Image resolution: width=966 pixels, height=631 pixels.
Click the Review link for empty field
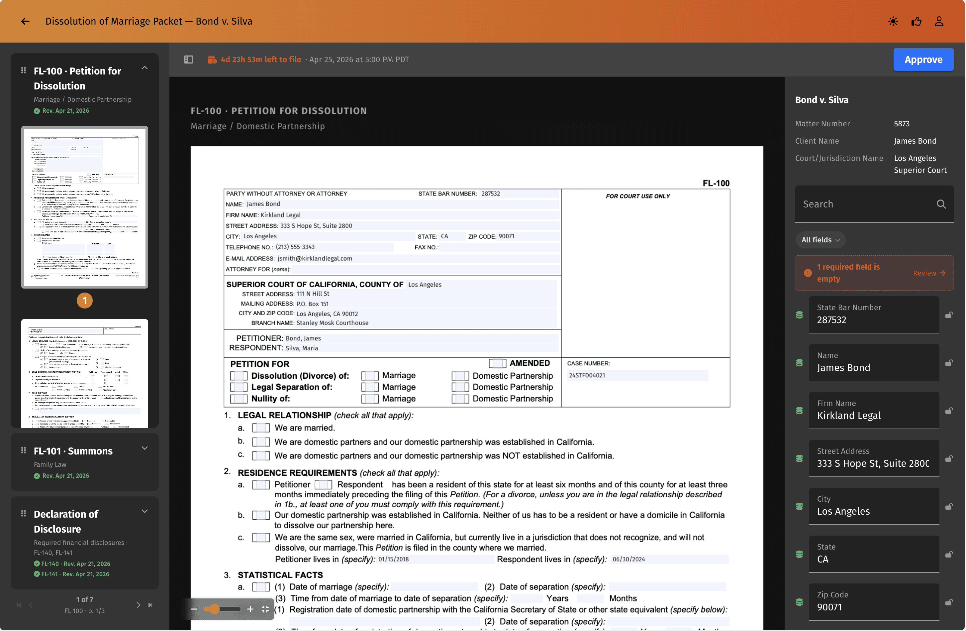pos(929,273)
